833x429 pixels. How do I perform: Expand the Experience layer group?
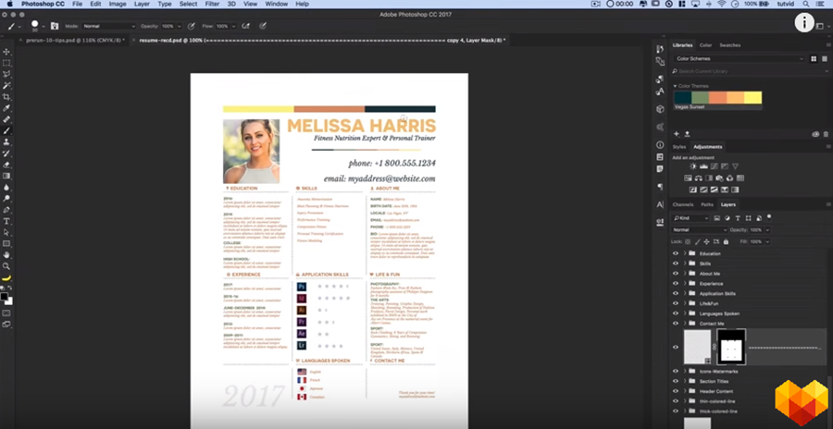point(686,284)
